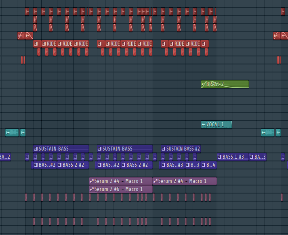
Task: Select the leftmost SUSTAIN BASS pattern clip
Action: pos(61,149)
